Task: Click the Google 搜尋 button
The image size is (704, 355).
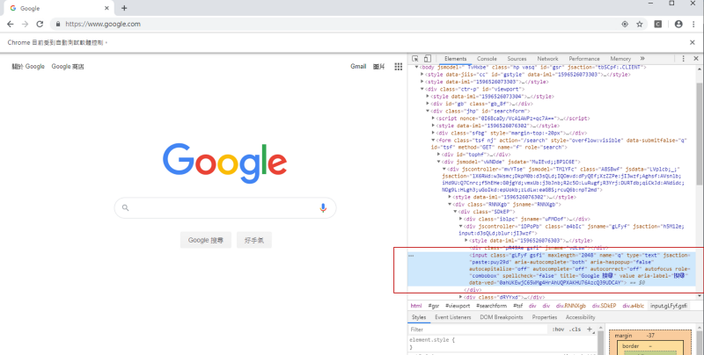Action: click(x=206, y=240)
